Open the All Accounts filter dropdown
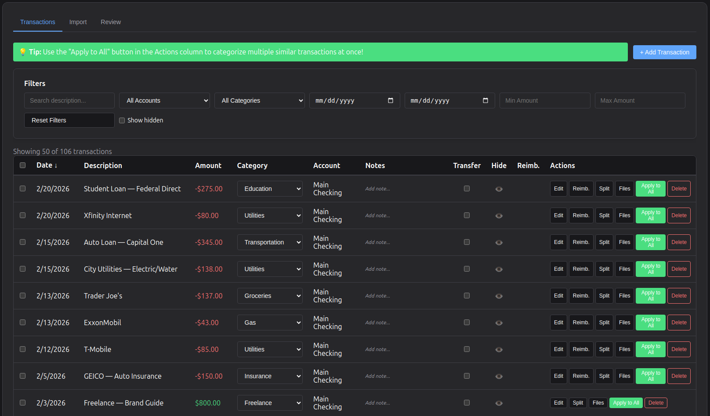 click(x=164, y=100)
